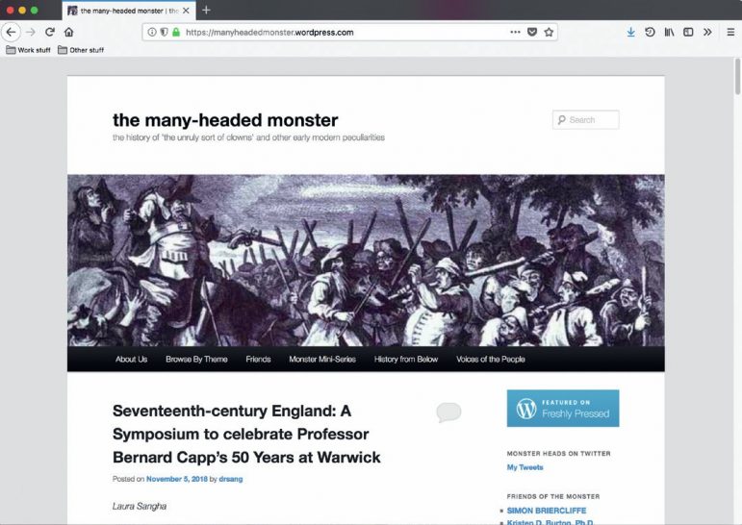The width and height of the screenshot is (742, 525).
Task: Click the green padlock security icon
Action: pyautogui.click(x=176, y=32)
